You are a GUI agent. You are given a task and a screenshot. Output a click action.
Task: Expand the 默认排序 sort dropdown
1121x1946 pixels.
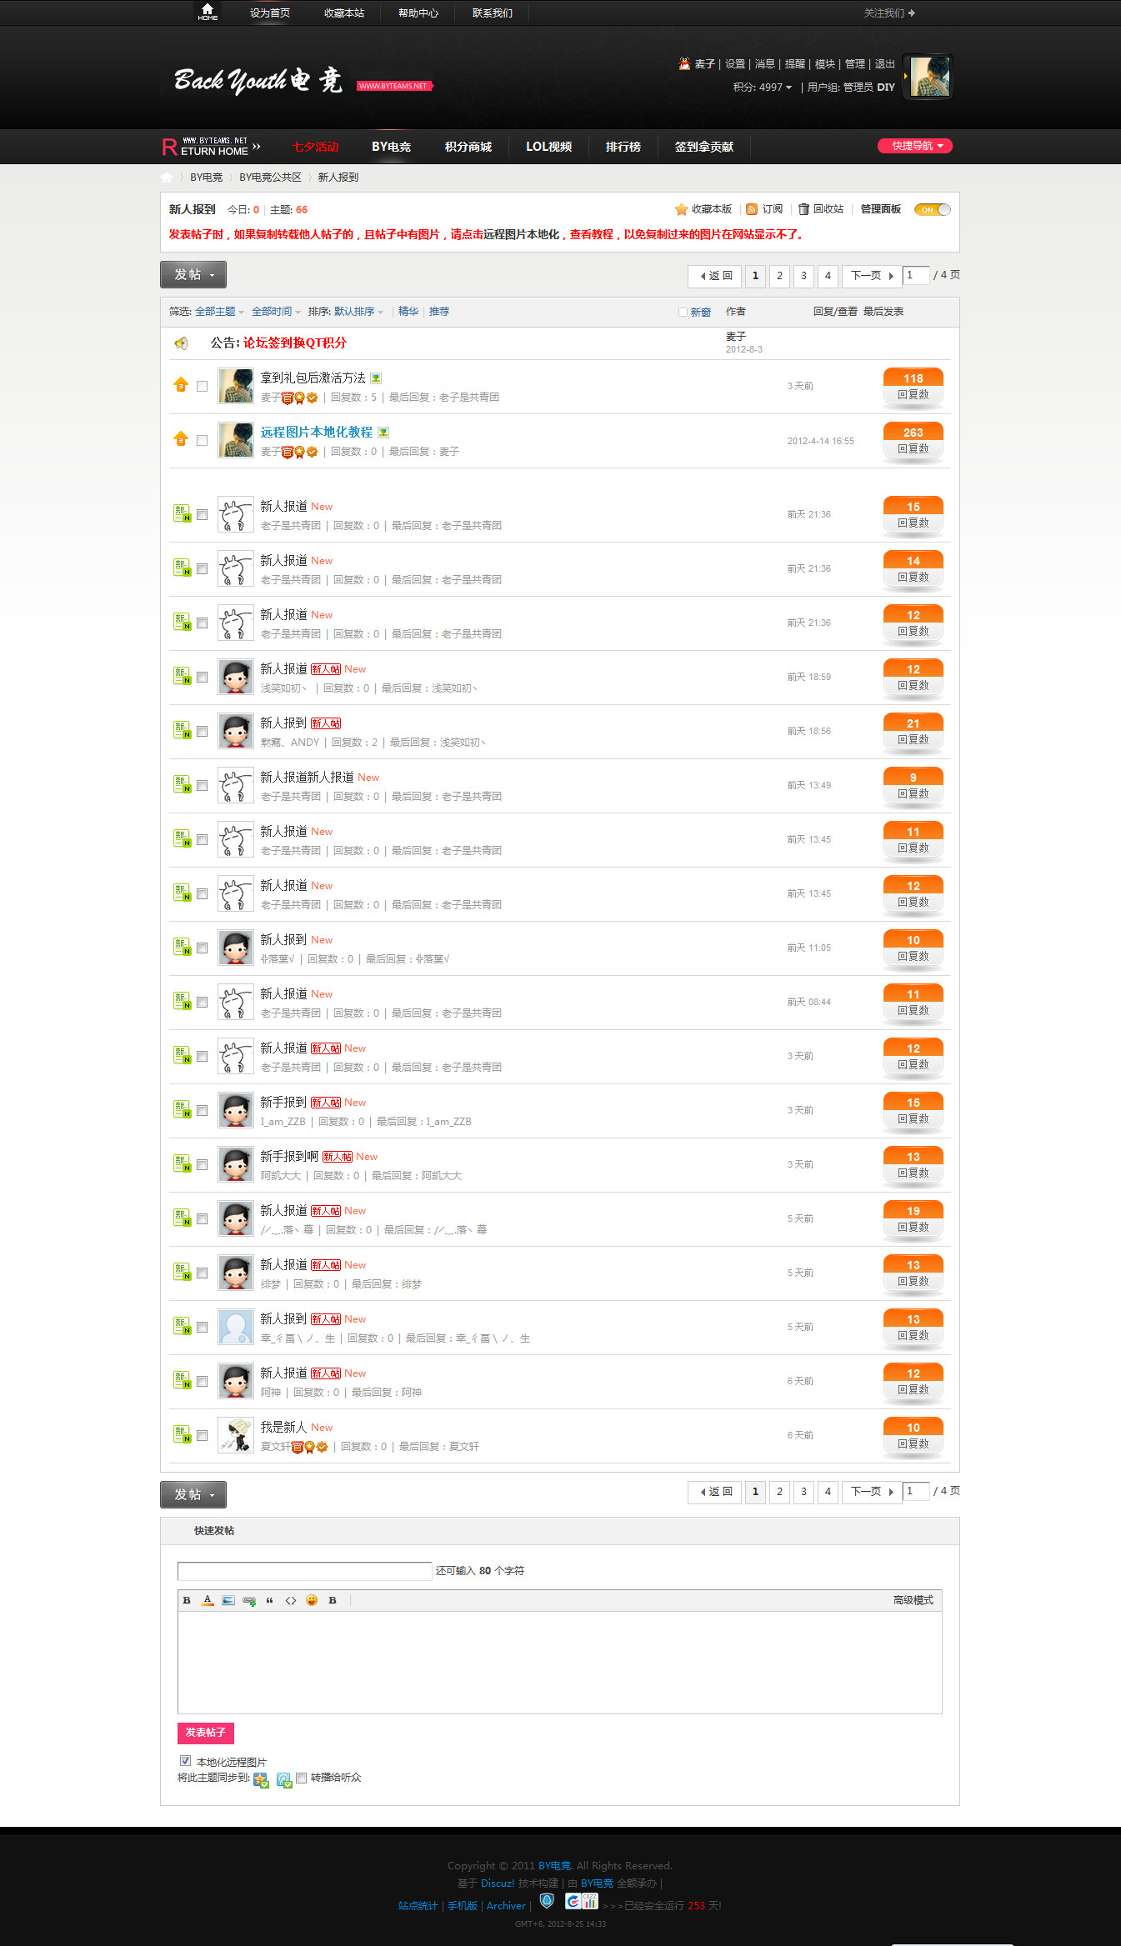pyautogui.click(x=358, y=312)
